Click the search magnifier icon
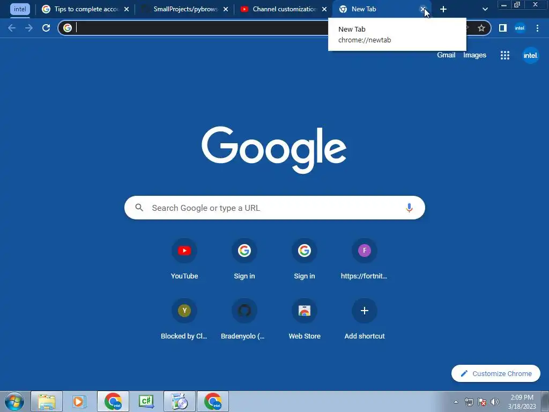 [139, 208]
